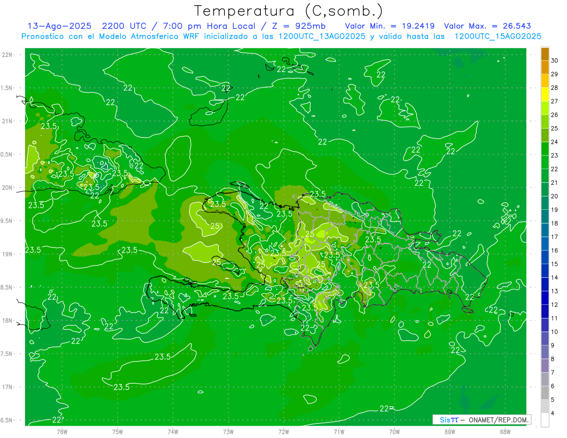Select the white legend swatch below 4
This screenshot has width=567, height=438.
545,420
